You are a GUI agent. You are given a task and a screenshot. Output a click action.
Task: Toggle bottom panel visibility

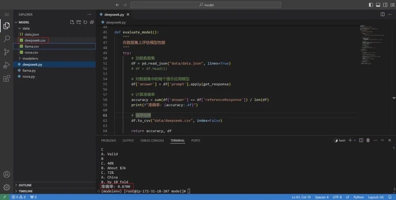pyautogui.click(x=378, y=5)
